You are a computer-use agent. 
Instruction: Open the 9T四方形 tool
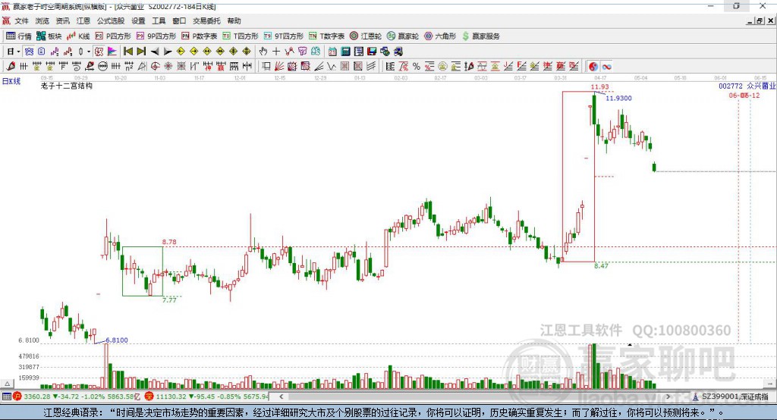click(284, 36)
